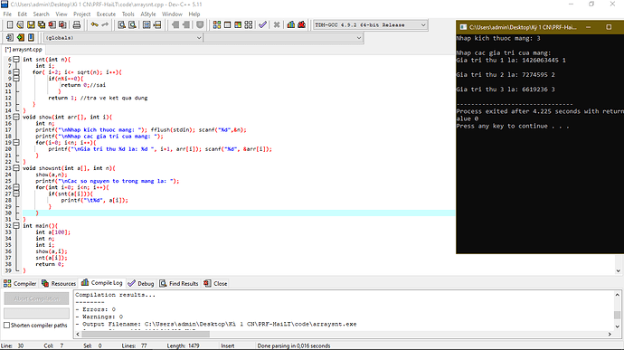The width and height of the screenshot is (624, 350).
Task: Open Profile Analysis chart icon
Action: pos(291,24)
